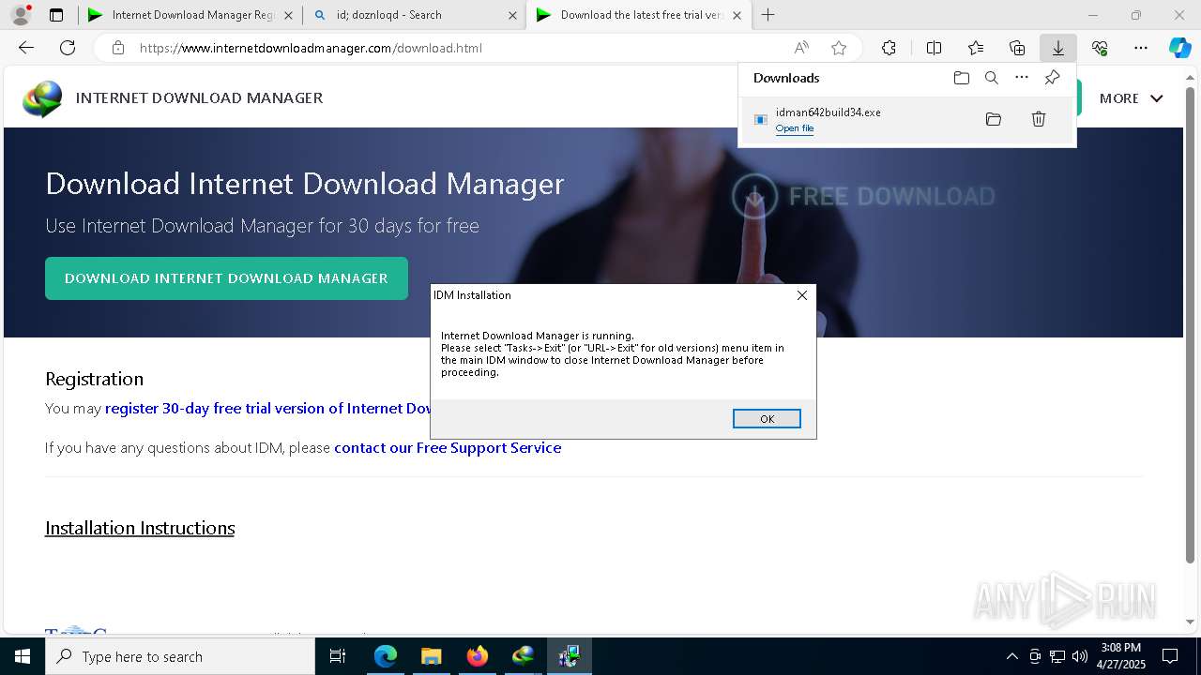Open the Windows Start menu
Viewport: 1201px width, 675px height.
click(23, 656)
